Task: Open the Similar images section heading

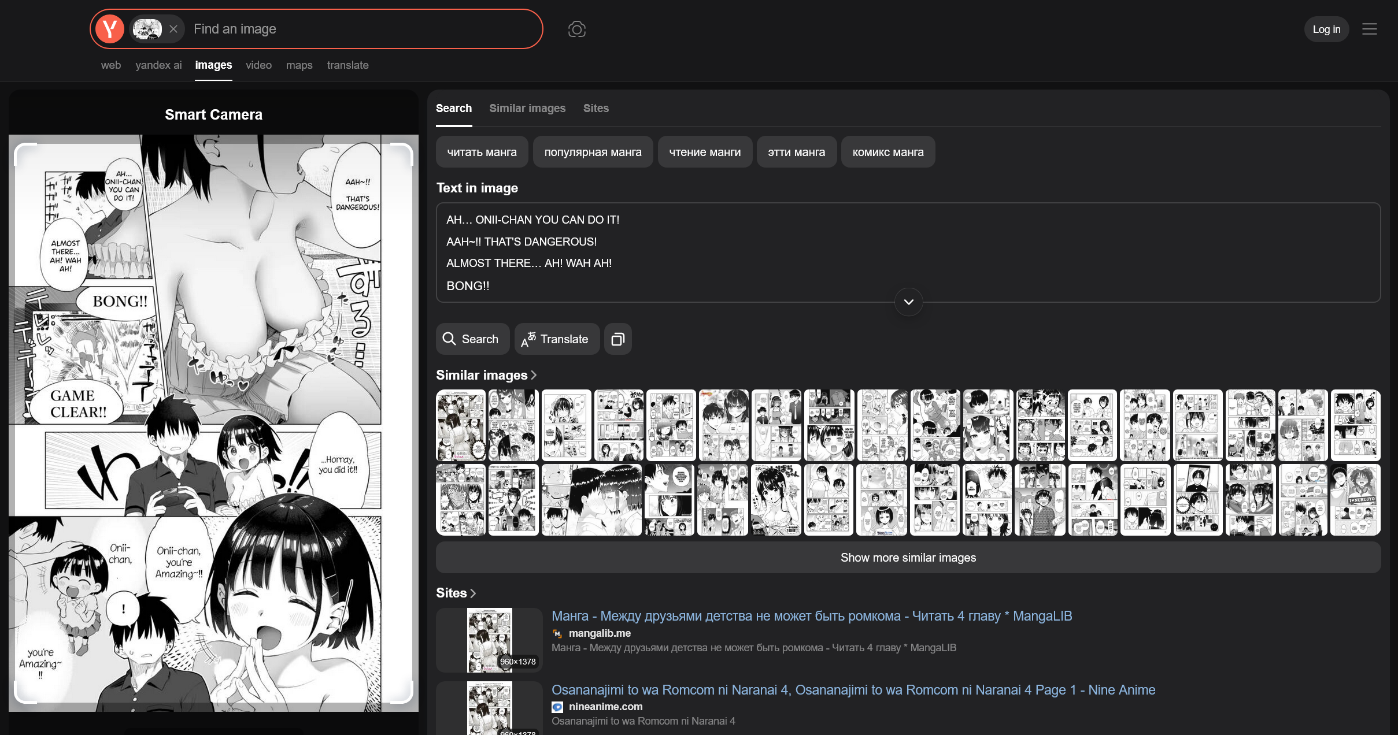Action: coord(486,375)
